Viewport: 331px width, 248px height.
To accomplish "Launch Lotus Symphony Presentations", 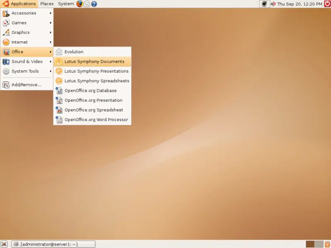I will point(92,71).
